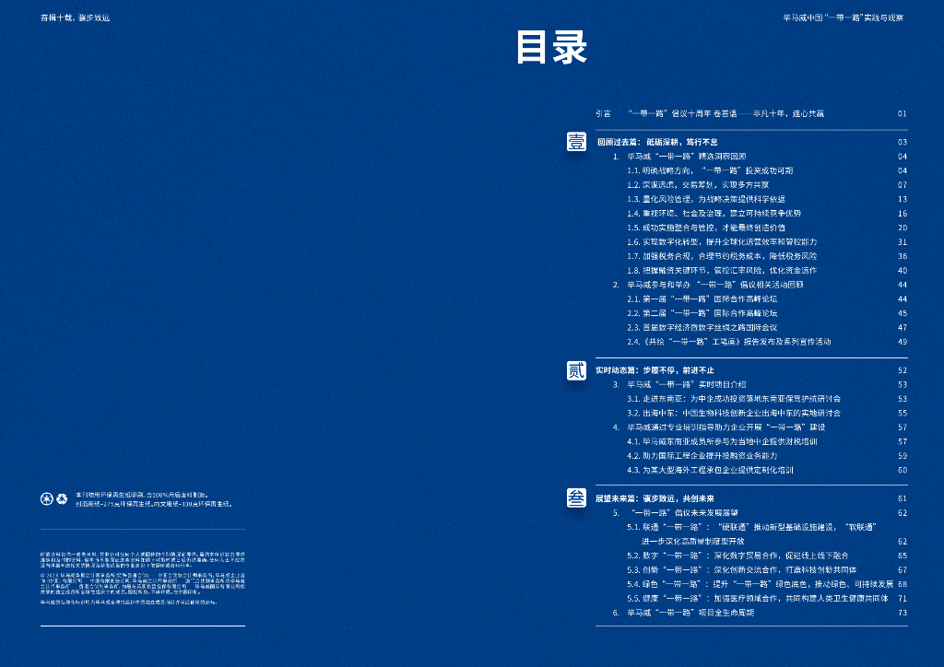Click page number 01 beside 引言

tap(902, 113)
